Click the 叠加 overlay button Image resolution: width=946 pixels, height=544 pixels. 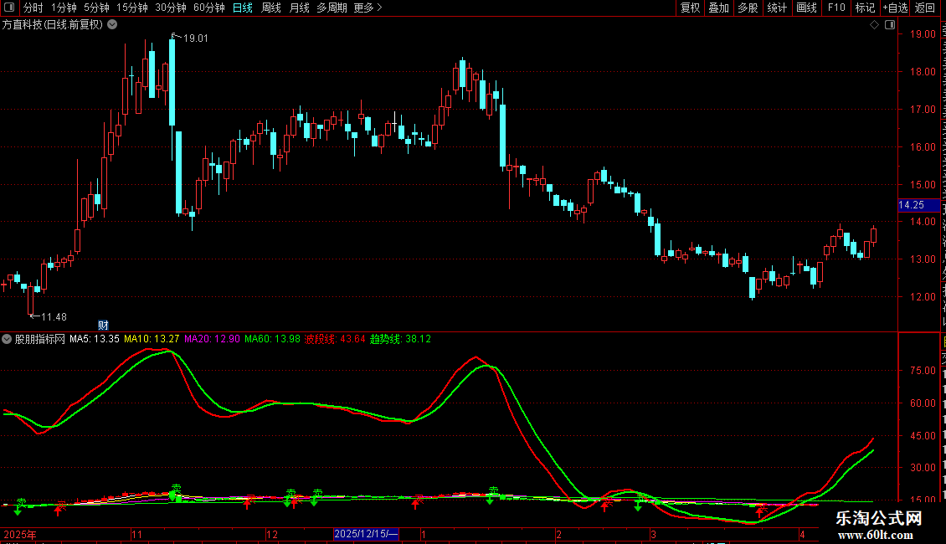(718, 8)
